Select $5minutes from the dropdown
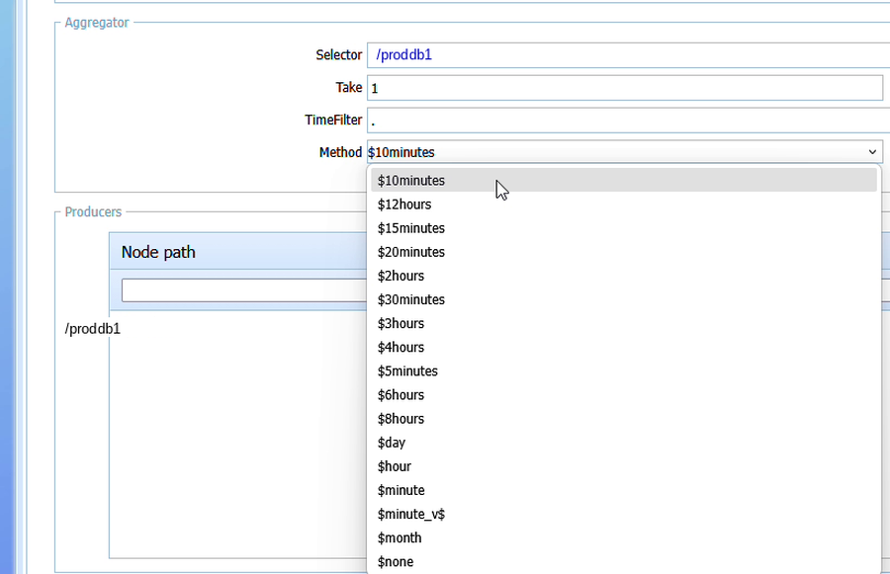Screen dimensions: 890x574 pos(624,370)
